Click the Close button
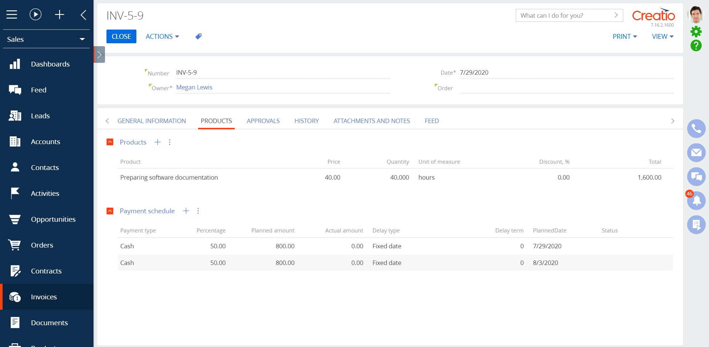 [121, 37]
